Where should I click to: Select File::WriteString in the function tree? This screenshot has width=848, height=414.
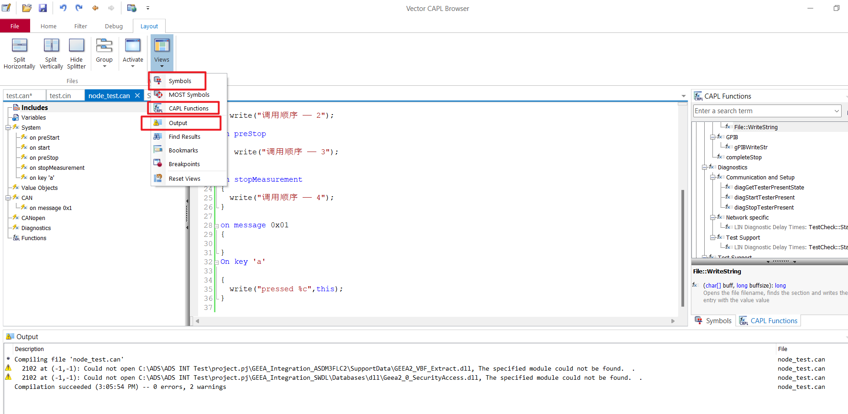pos(756,127)
